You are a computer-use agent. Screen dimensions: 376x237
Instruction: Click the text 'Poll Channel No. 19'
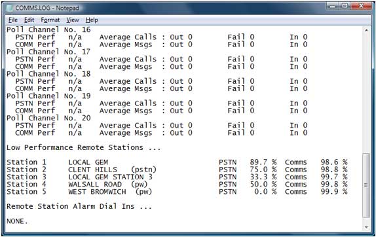[x=48, y=96]
